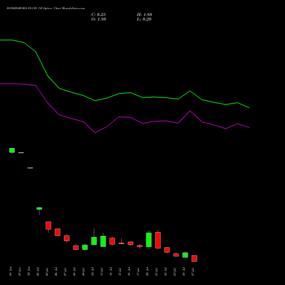Image resolution: width=285 pixels, height=285 pixels.
Task: Click the '27 Jul' date label
Action: click(193, 272)
